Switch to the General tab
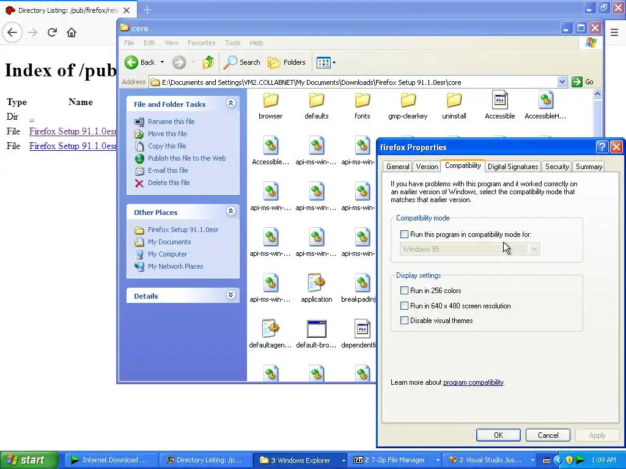Screen dimensions: 626x469 397,167
